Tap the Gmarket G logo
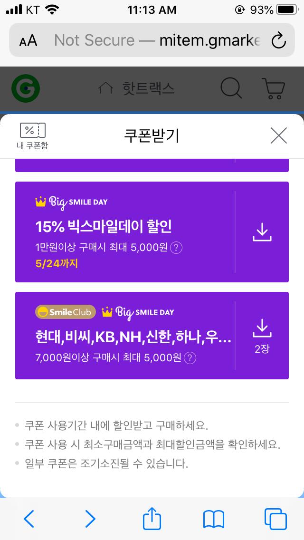Image resolution: width=304 pixels, height=540 pixels. (x=26, y=88)
